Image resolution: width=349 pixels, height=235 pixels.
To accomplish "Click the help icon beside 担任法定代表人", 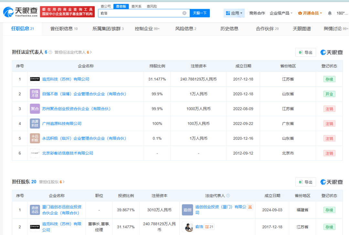I will coord(50,52).
